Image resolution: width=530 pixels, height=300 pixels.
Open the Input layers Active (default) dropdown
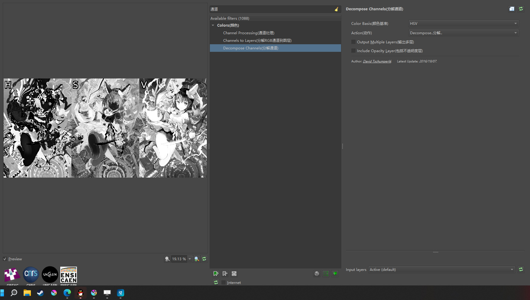[x=441, y=269]
